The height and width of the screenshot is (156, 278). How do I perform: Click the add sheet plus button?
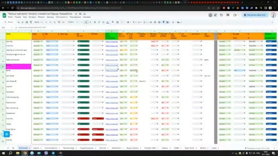point(8,148)
